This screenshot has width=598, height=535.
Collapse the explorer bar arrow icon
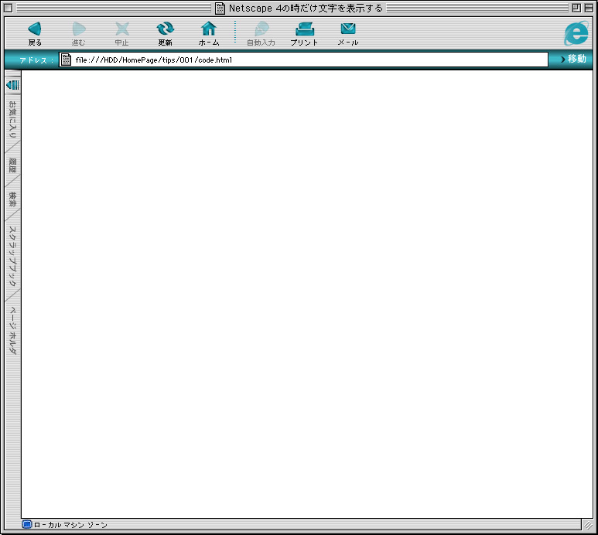point(12,84)
